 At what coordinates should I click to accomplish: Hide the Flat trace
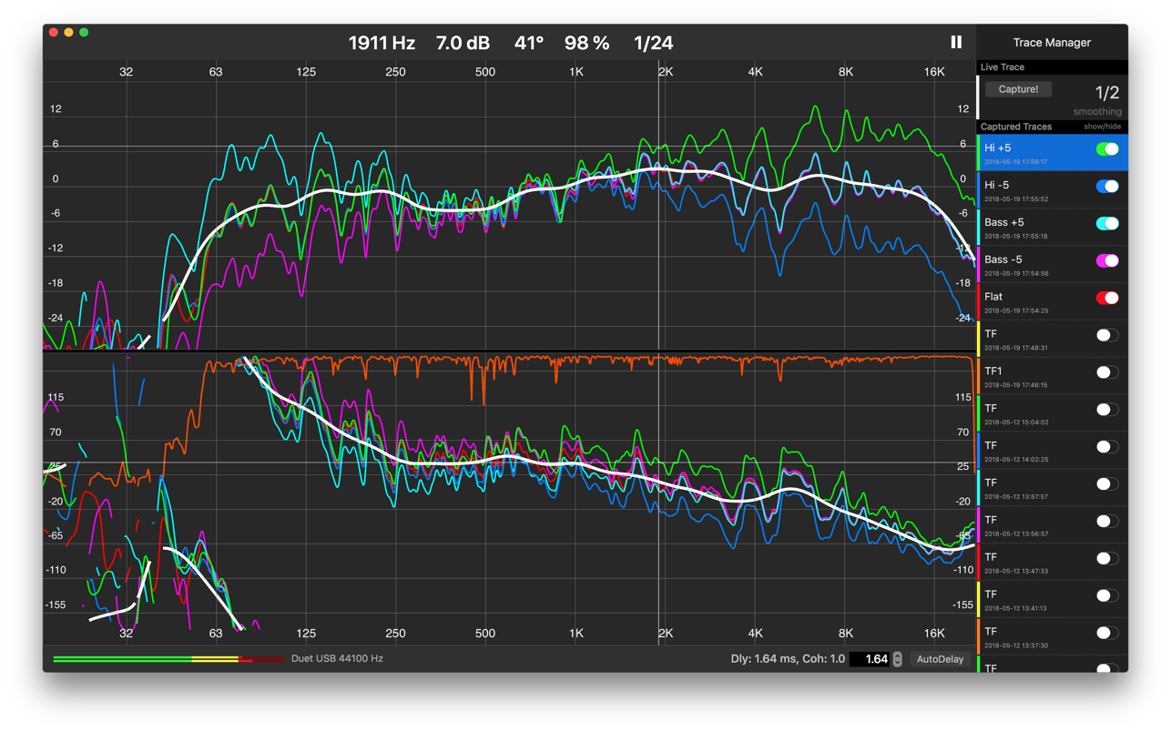1106,299
